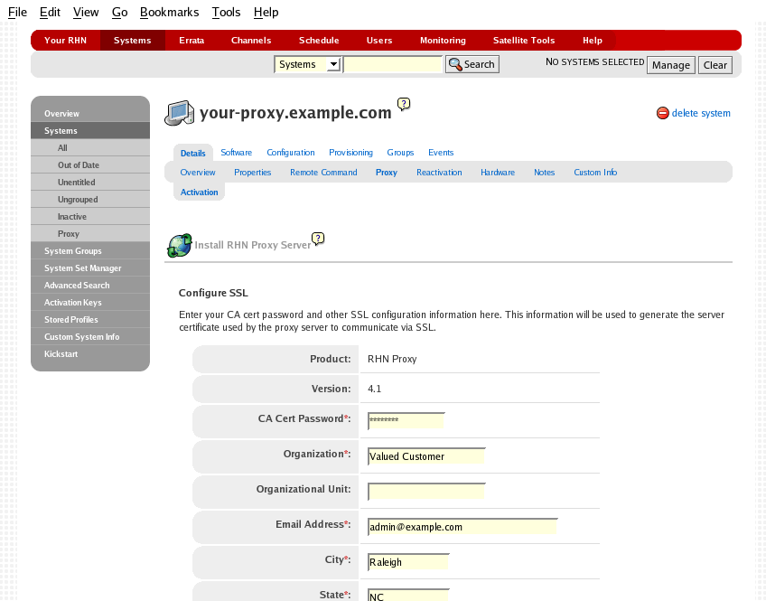Switch to the Provisioning tab

[x=350, y=153]
